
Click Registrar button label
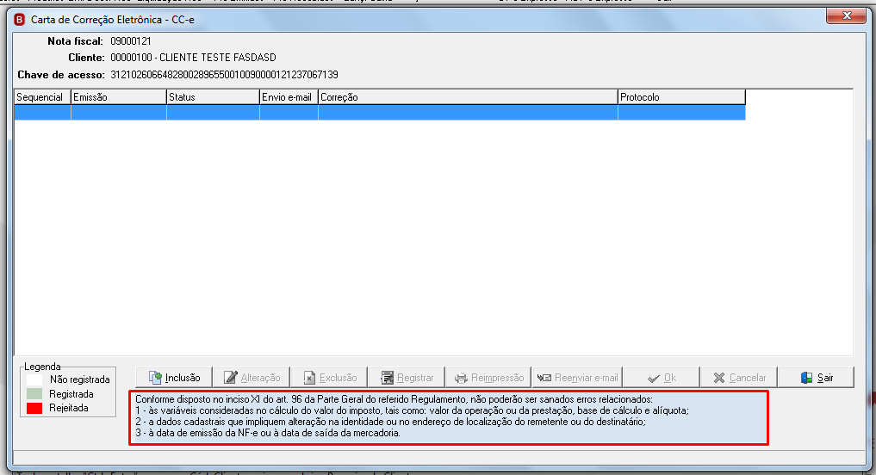[x=415, y=378]
